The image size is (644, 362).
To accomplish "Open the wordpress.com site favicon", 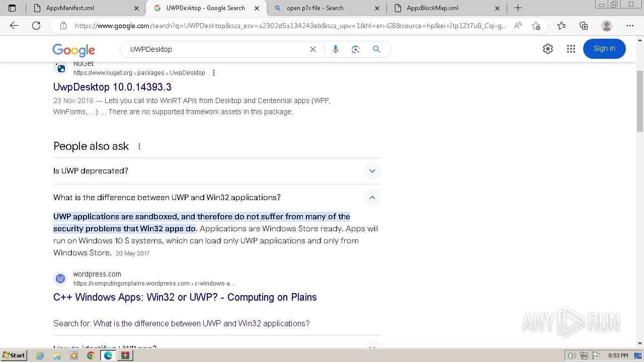I will (x=60, y=279).
